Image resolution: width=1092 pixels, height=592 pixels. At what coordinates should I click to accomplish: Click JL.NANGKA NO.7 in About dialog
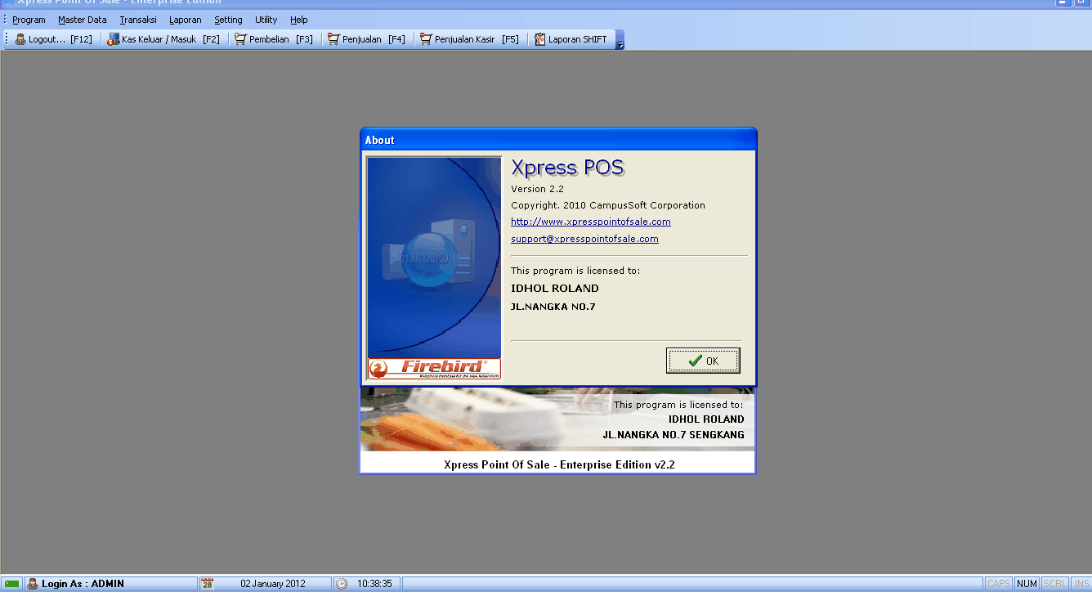click(553, 307)
